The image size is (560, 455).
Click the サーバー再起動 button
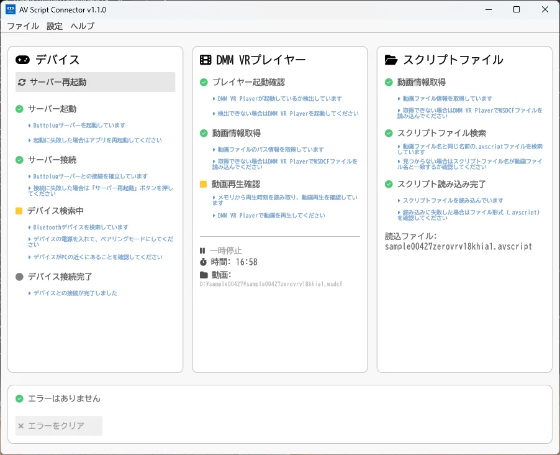[96, 82]
